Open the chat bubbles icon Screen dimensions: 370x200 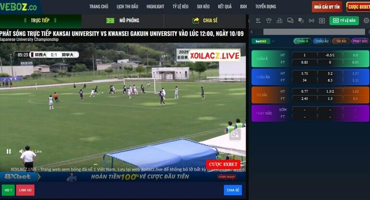290,21
